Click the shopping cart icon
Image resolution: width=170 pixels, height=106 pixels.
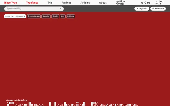tap(142, 3)
